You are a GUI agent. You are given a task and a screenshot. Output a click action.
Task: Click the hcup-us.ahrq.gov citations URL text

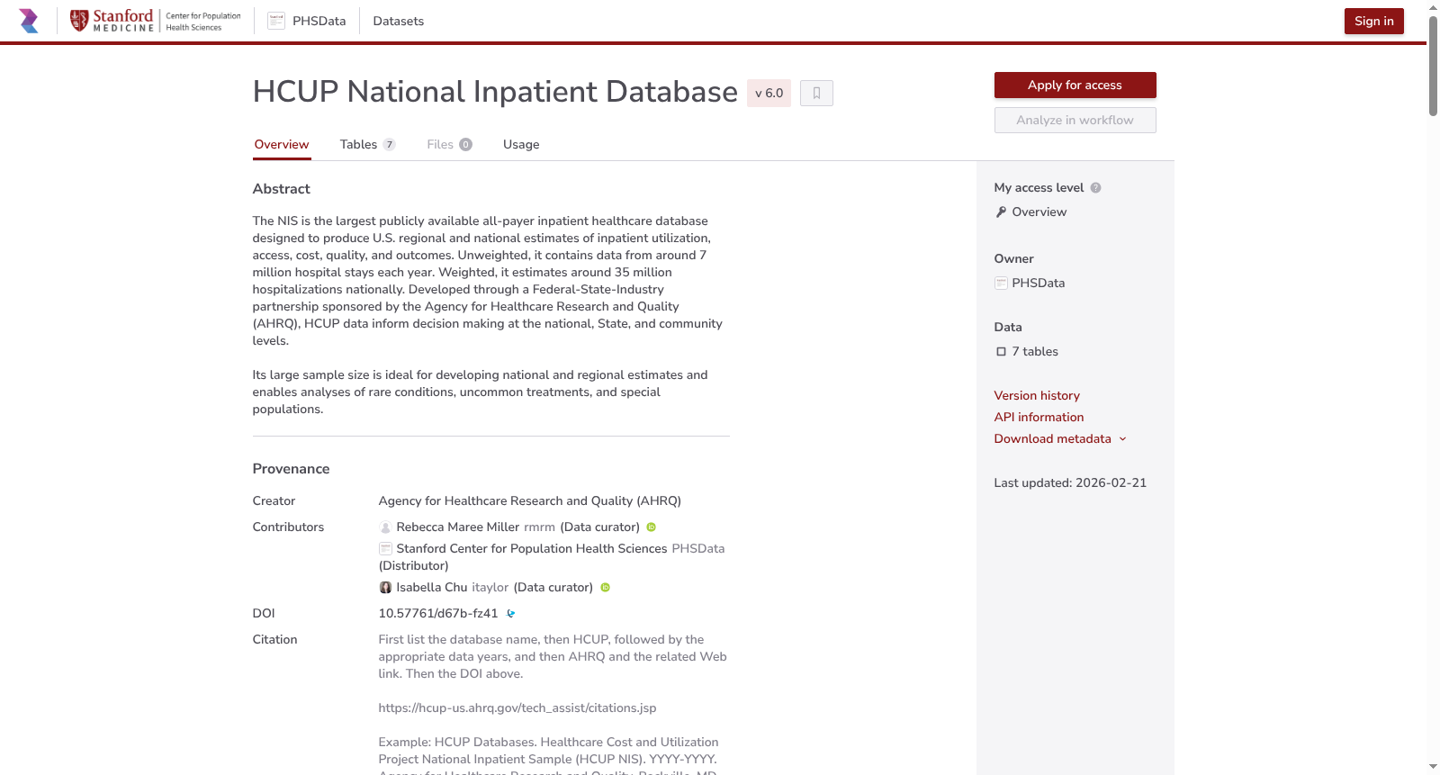coord(517,708)
